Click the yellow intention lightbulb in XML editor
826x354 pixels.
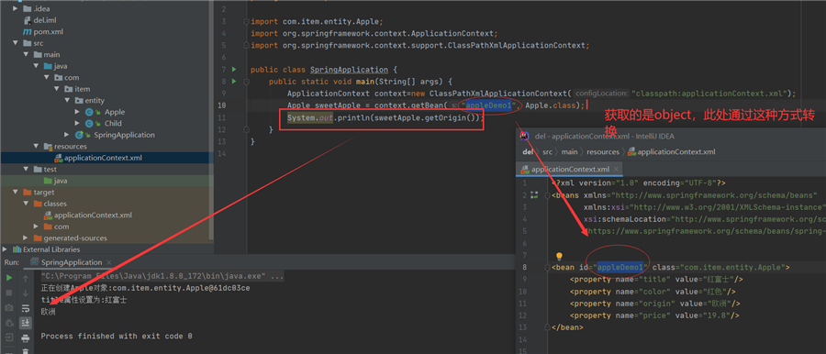560,257
